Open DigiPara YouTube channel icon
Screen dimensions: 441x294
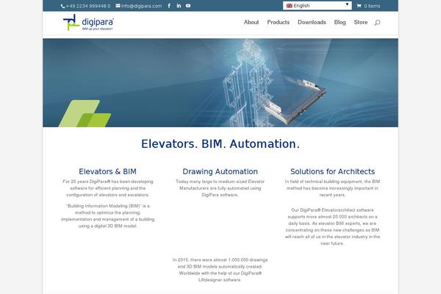click(188, 6)
